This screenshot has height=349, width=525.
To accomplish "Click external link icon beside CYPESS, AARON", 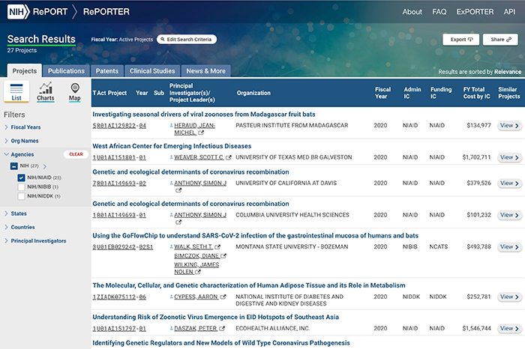I will pos(223,297).
